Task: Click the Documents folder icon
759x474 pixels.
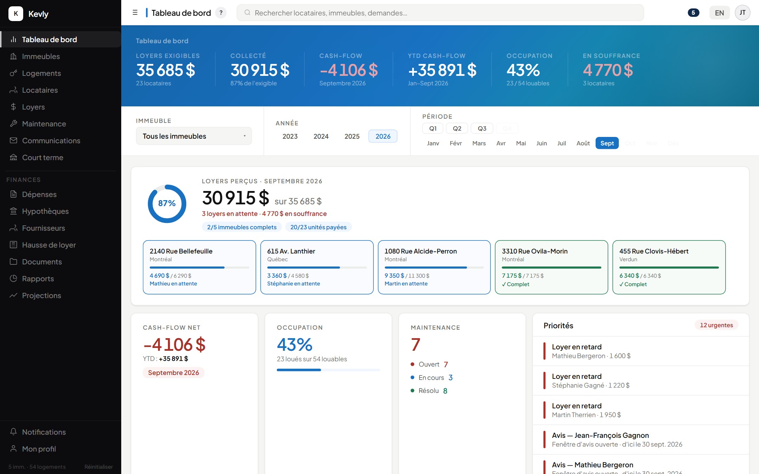Action: click(13, 262)
